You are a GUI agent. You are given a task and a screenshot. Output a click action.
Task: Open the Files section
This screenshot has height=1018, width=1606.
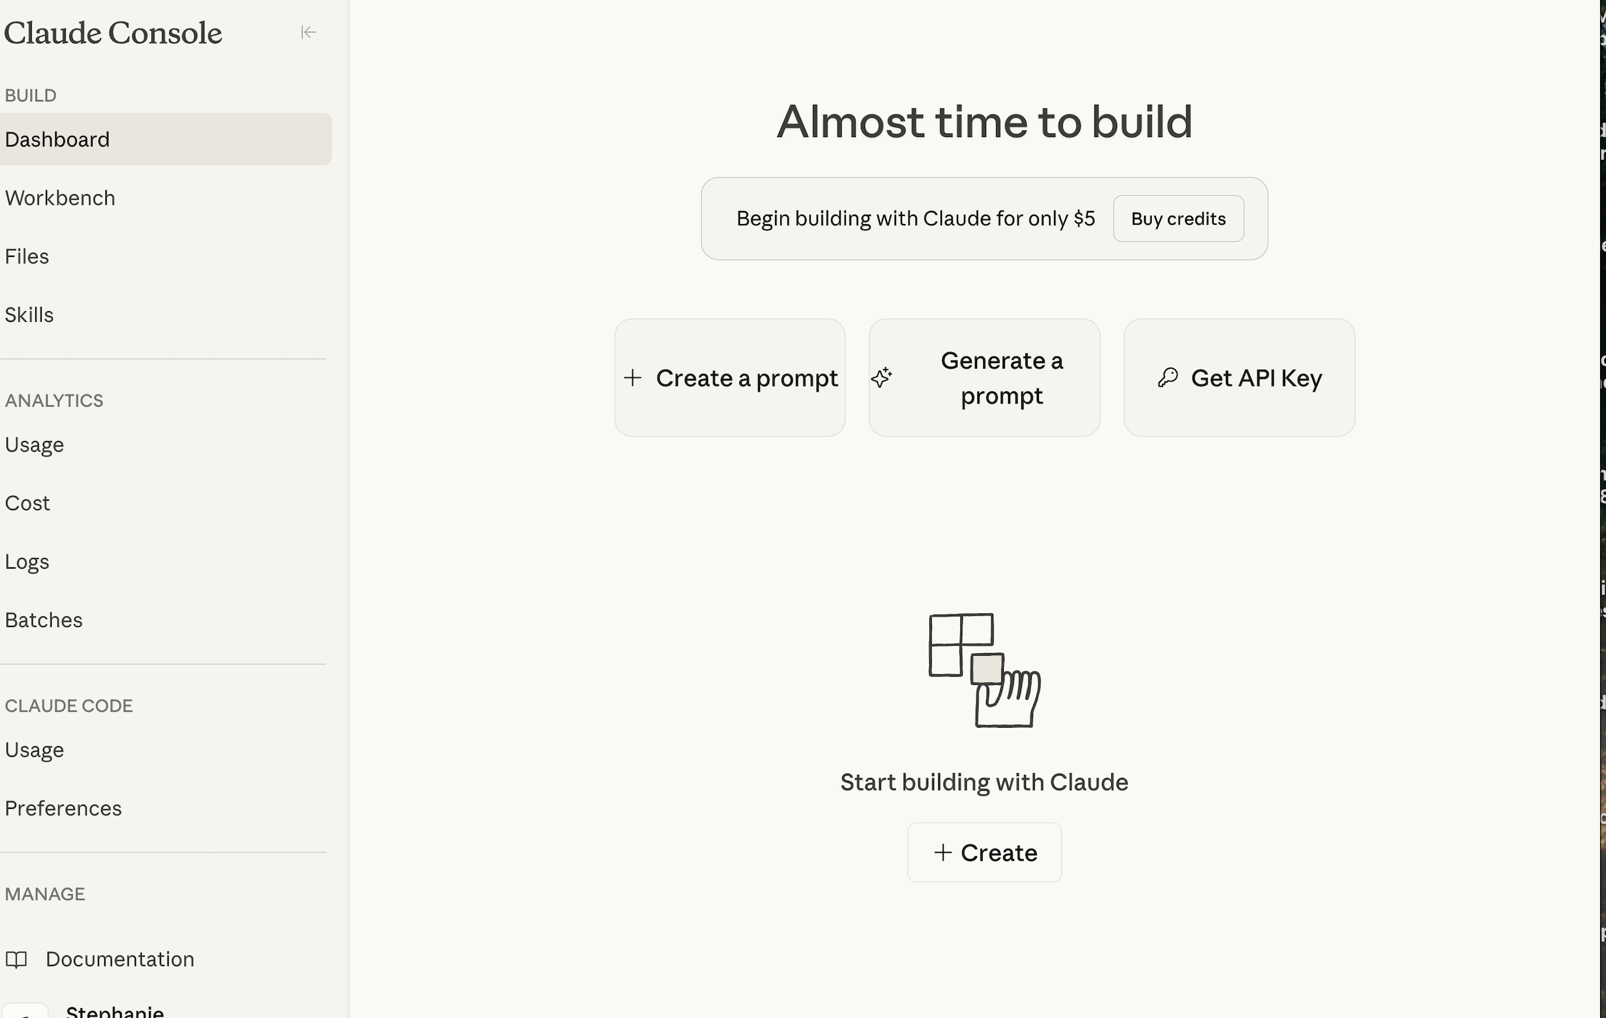click(27, 256)
